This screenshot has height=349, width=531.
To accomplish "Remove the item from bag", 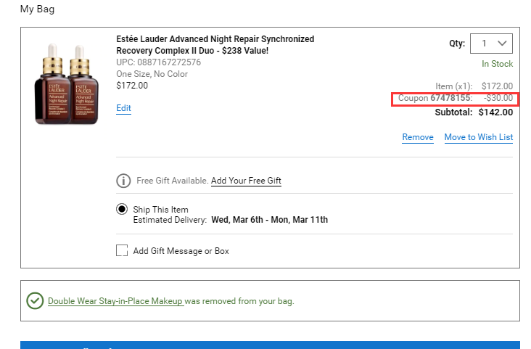I will click(418, 137).
